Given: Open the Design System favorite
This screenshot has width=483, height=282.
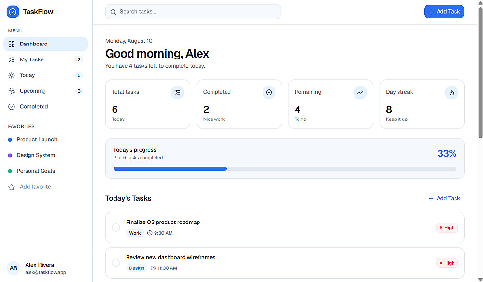Looking at the screenshot, I should (x=45, y=155).
